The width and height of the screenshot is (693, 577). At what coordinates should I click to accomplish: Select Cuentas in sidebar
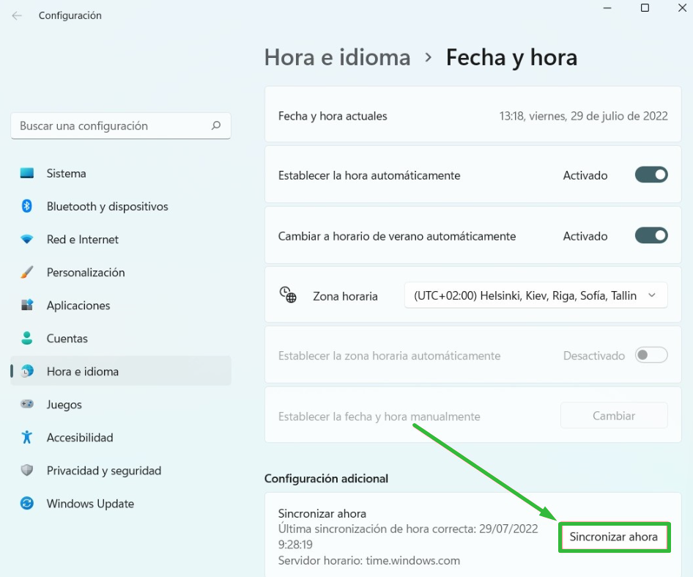point(121,338)
